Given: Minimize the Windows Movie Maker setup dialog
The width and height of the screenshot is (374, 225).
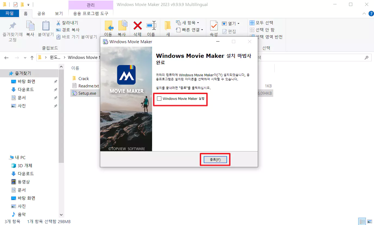Looking at the screenshot, I should pos(218,42).
